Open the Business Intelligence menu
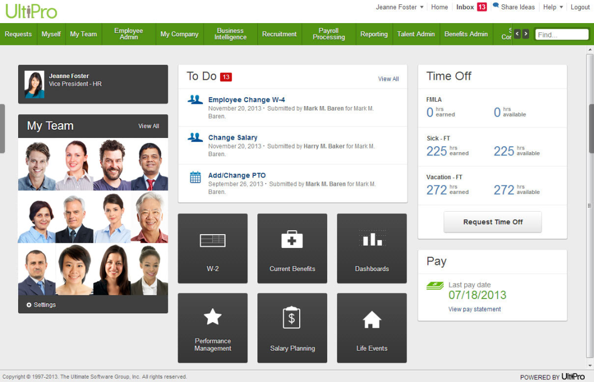This screenshot has height=382, width=594. point(230,34)
